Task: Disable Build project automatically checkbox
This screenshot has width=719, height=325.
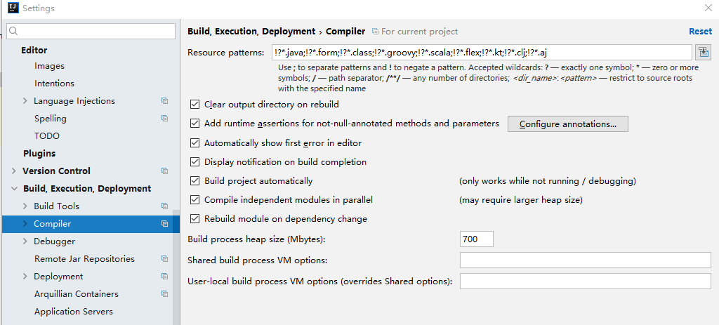Action: coord(195,181)
